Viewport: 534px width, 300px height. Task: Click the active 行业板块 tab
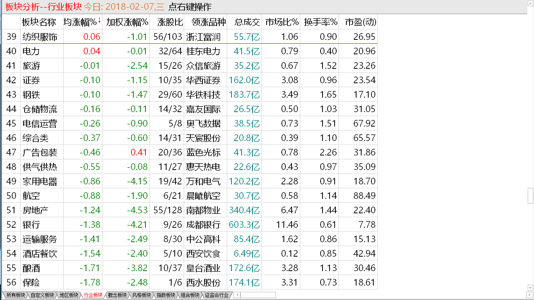93,295
